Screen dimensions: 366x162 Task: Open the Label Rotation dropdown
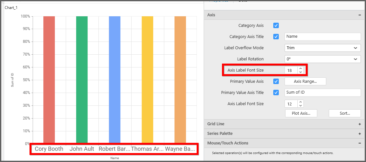tap(322, 59)
